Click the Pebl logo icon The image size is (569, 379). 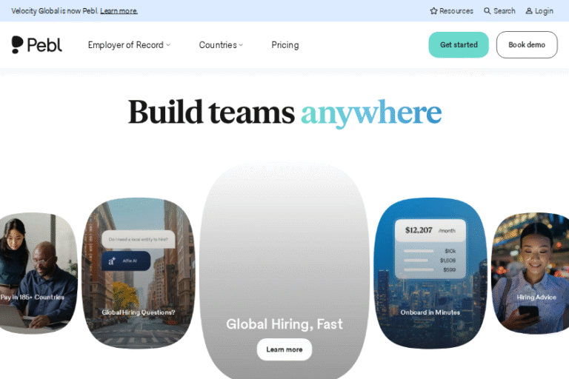pos(17,44)
